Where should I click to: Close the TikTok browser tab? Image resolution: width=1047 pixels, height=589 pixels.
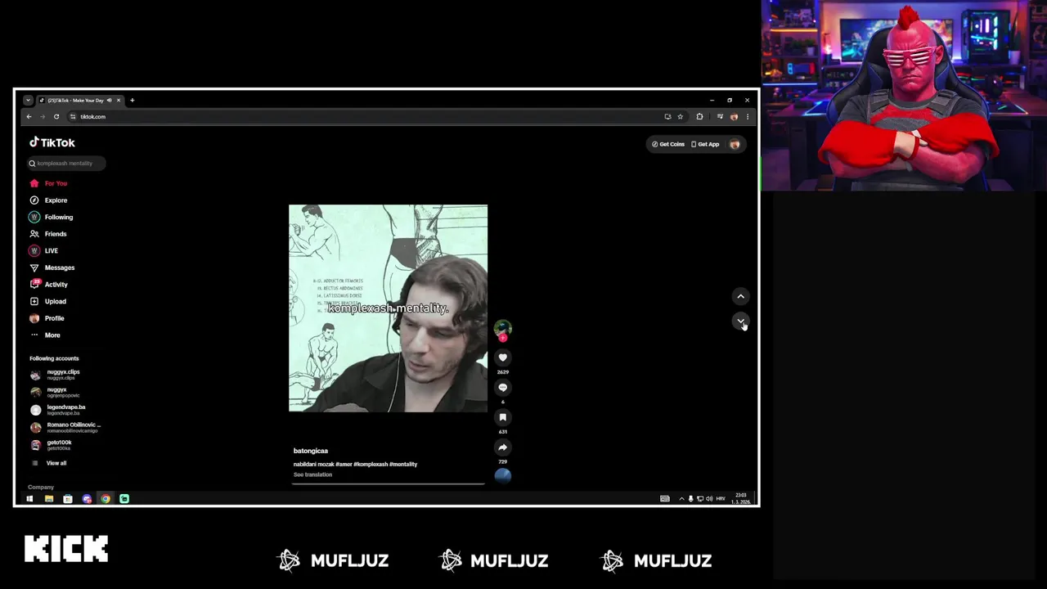coord(118,101)
